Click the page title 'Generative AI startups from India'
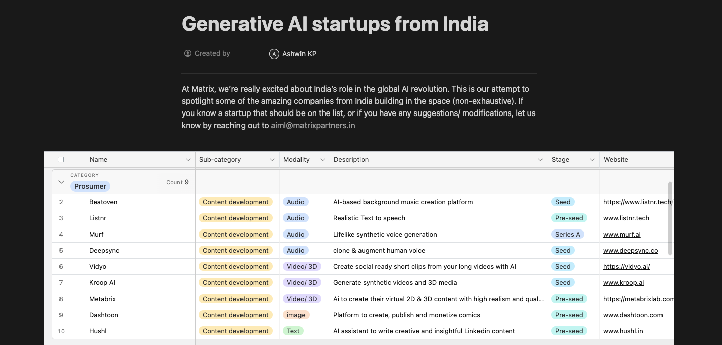The image size is (722, 345). point(335,24)
